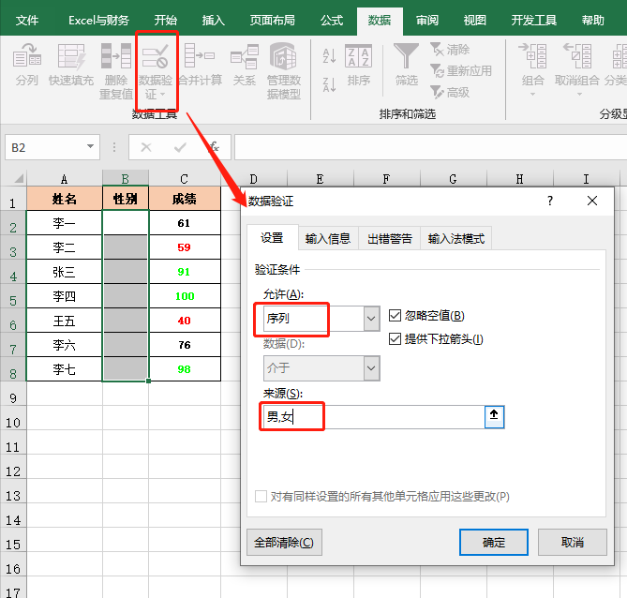
Task: Click the score cell 100
Action: click(x=185, y=296)
